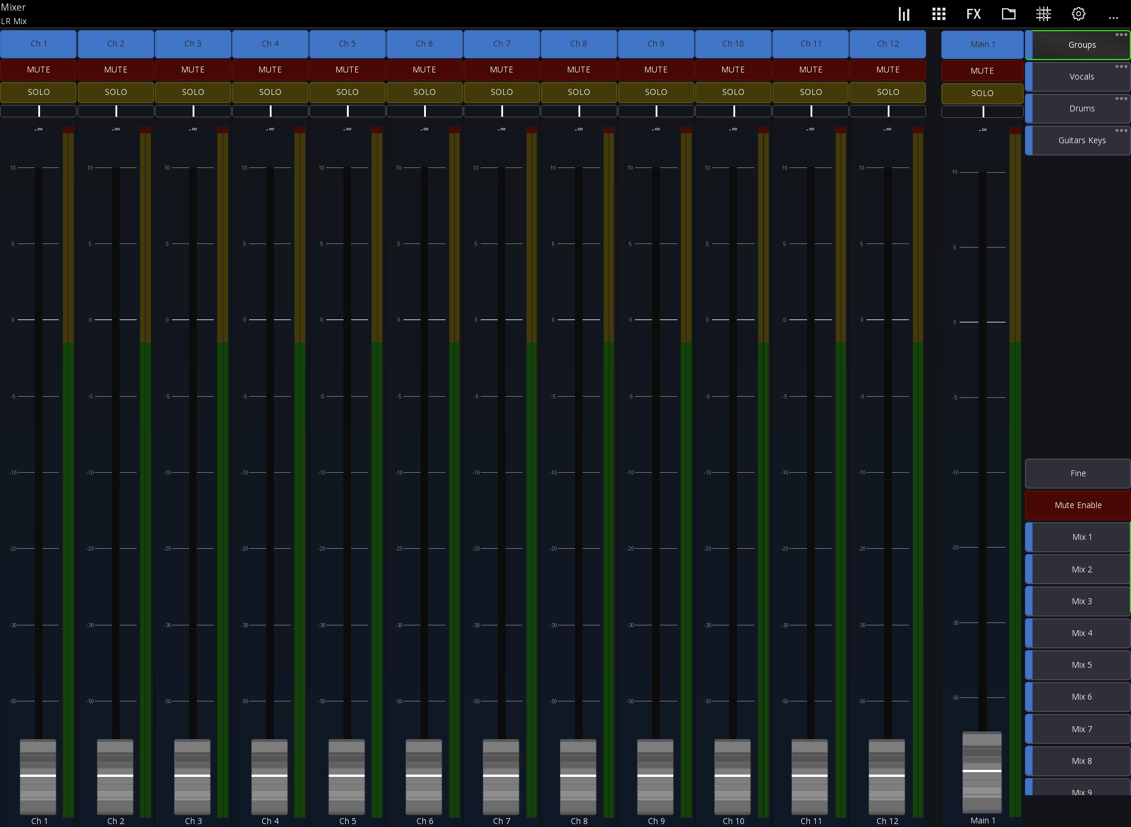The width and height of the screenshot is (1131, 827).
Task: Switch to Mix 4
Action: click(x=1078, y=633)
